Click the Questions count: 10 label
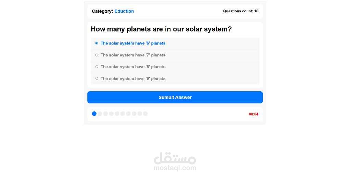 click(x=241, y=11)
